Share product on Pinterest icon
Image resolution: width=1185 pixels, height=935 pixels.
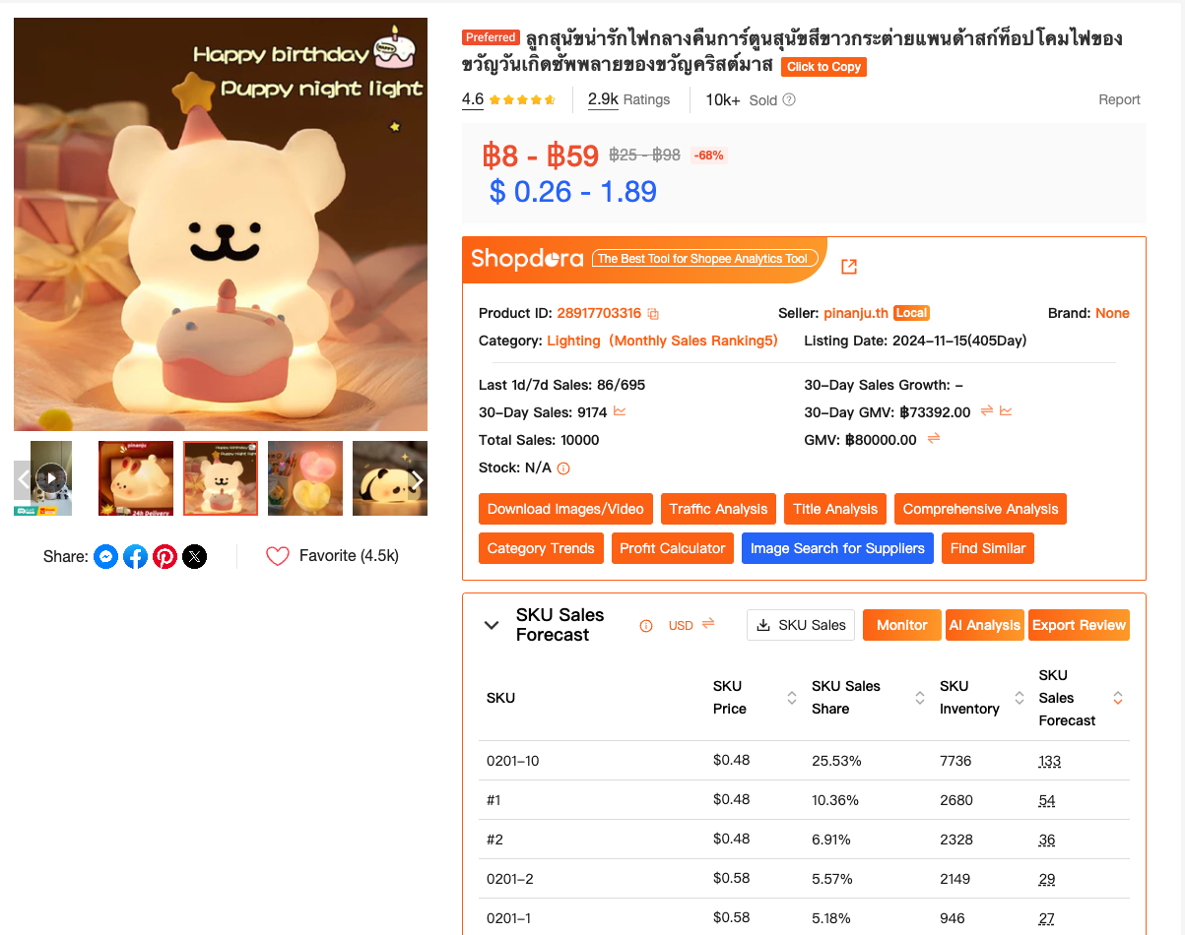tap(165, 557)
